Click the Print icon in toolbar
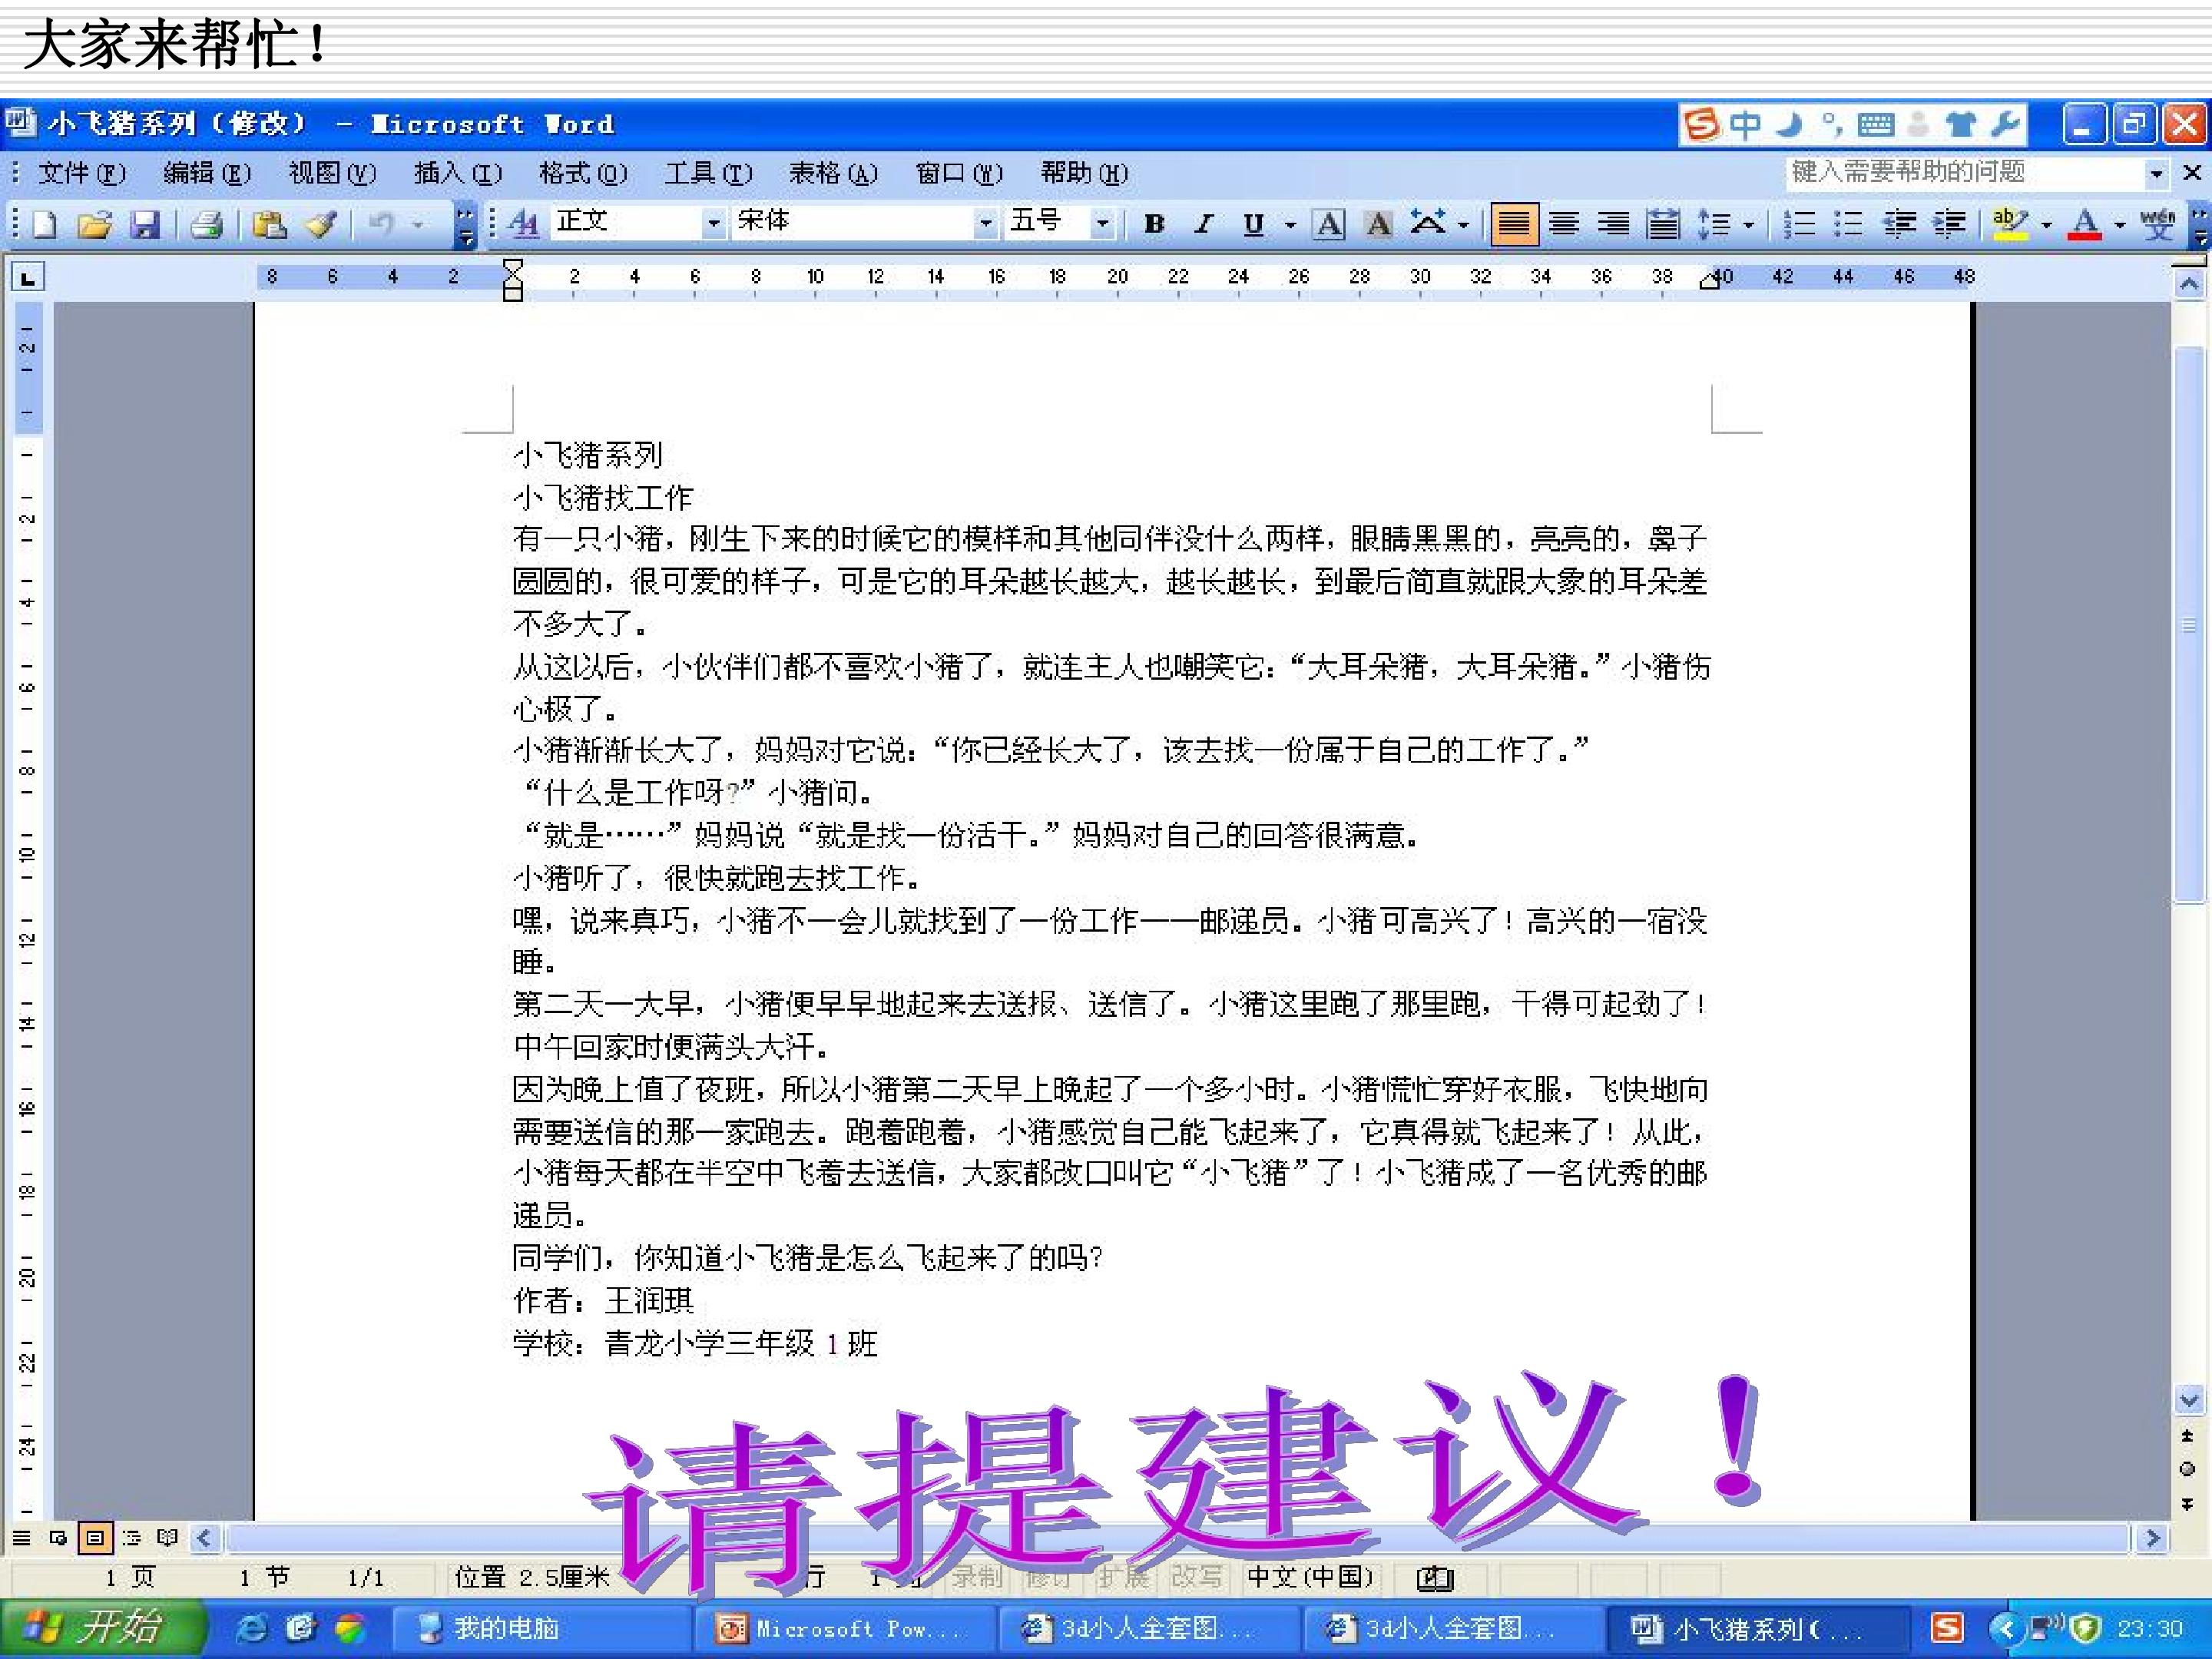Screen dimensions: 2212x1659 tap(206, 224)
